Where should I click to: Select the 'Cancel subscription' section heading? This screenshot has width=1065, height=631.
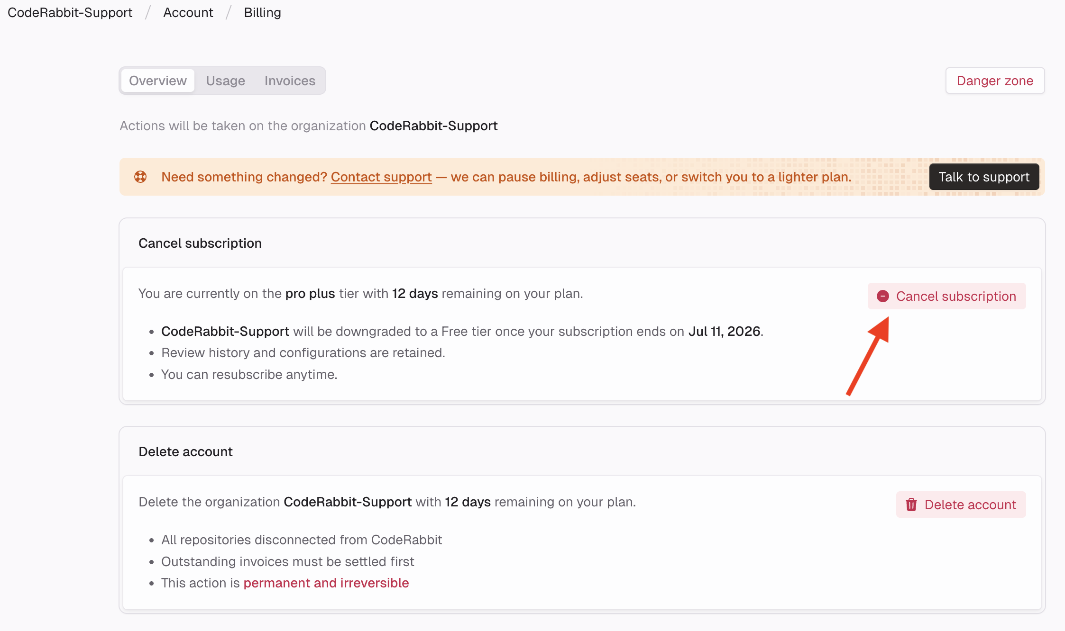click(200, 243)
